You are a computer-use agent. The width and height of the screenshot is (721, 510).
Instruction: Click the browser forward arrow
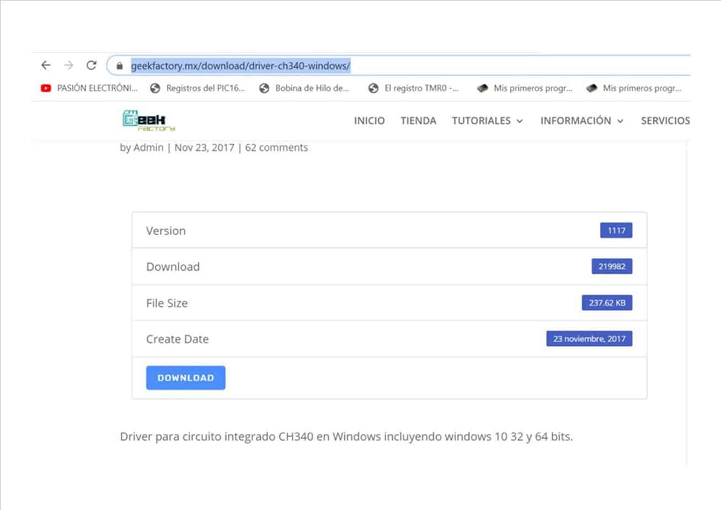68,65
